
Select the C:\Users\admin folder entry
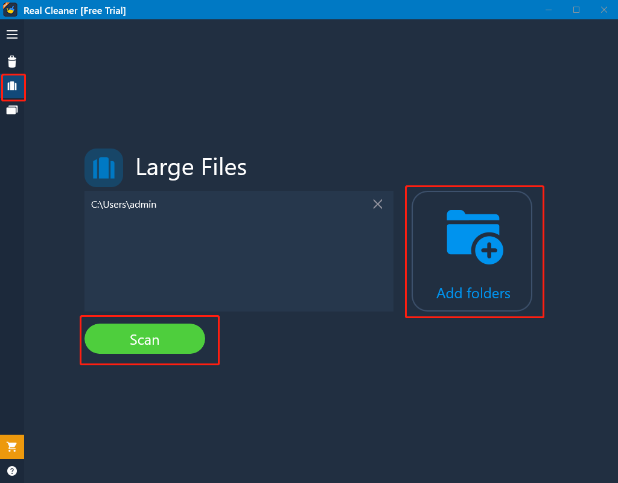pyautogui.click(x=238, y=204)
